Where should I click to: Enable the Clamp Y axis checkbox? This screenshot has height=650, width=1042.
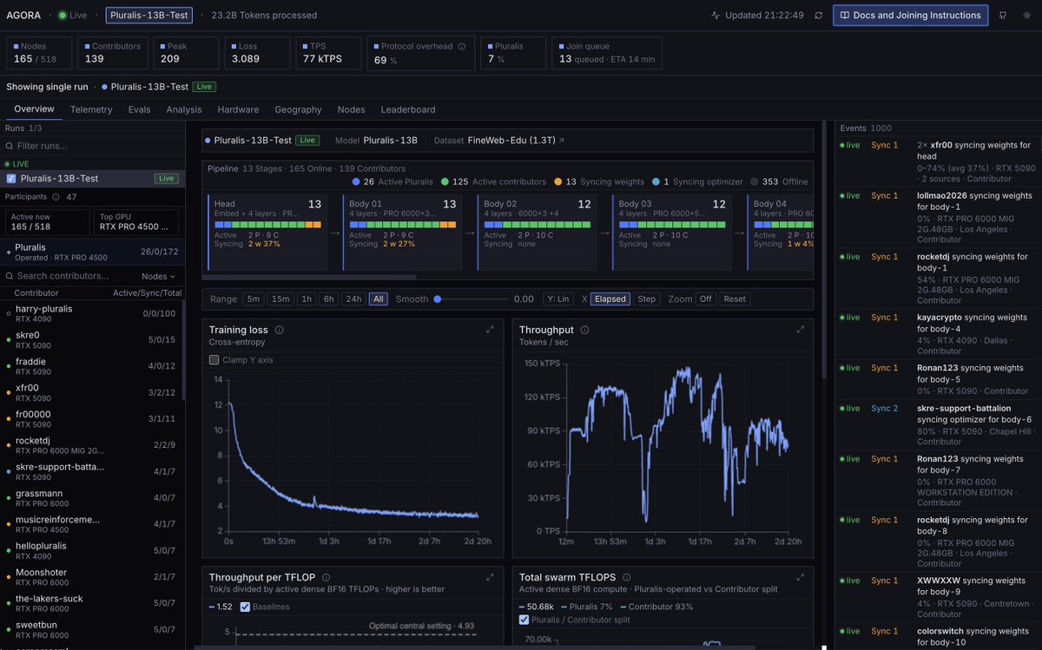pos(214,359)
